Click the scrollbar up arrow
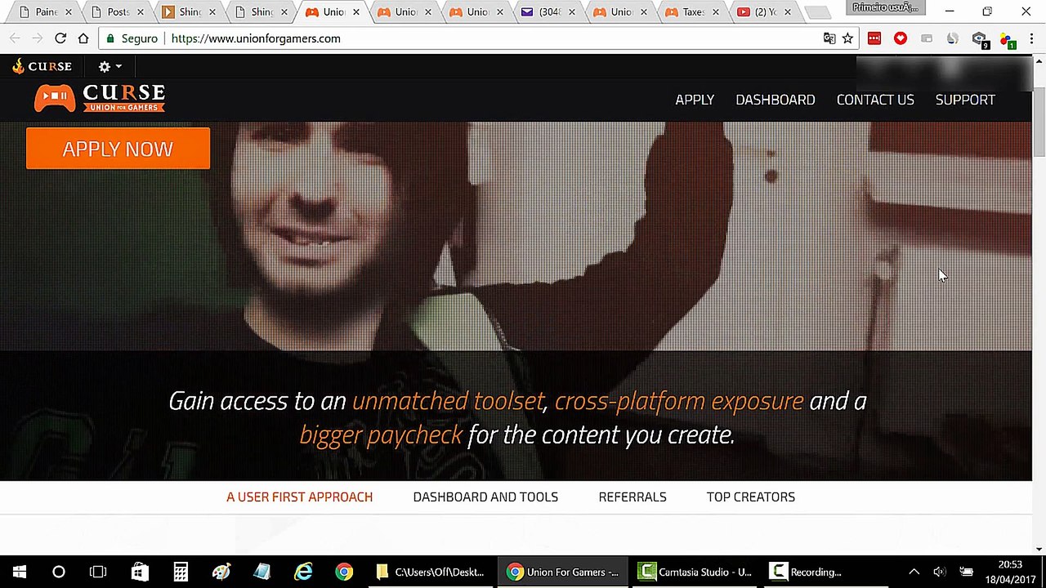The width and height of the screenshot is (1046, 588). (1039, 61)
